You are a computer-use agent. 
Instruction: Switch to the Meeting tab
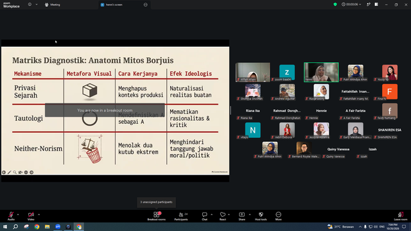pos(53,4)
